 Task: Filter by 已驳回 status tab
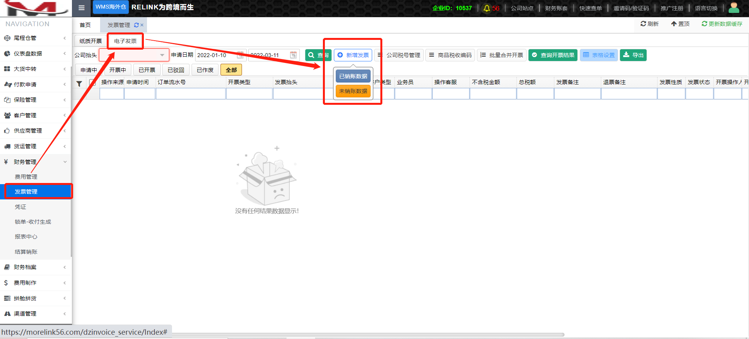[x=176, y=70]
